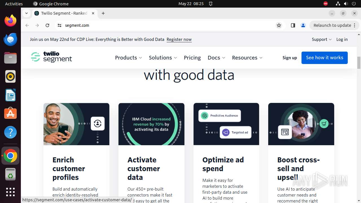Expand the Support dropdown

pyautogui.click(x=322, y=39)
